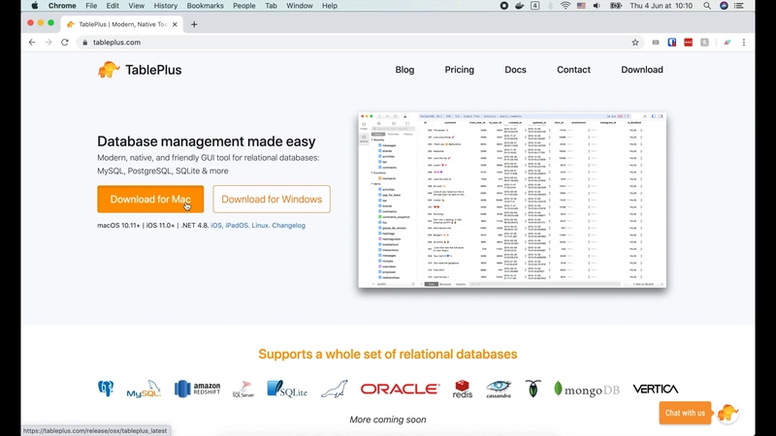Viewport: 776px width, 436px height.
Task: Select the TablePlus browser tab
Action: click(122, 24)
